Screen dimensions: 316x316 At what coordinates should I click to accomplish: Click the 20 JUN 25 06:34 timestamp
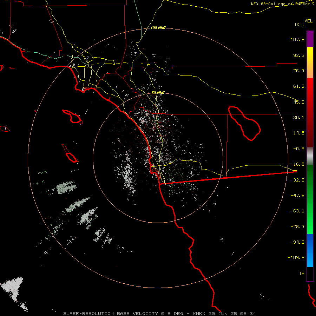click(x=232, y=314)
